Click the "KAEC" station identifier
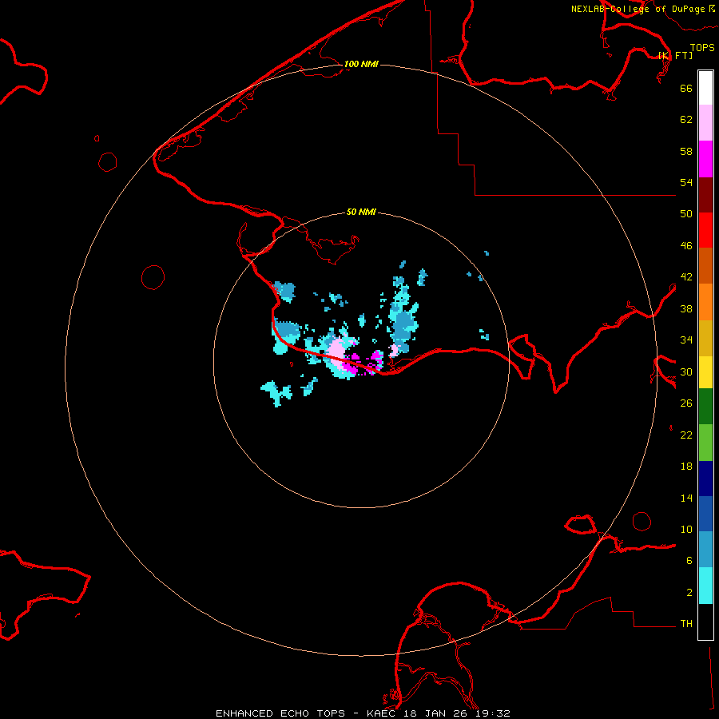The image size is (719, 719). pyautogui.click(x=382, y=713)
